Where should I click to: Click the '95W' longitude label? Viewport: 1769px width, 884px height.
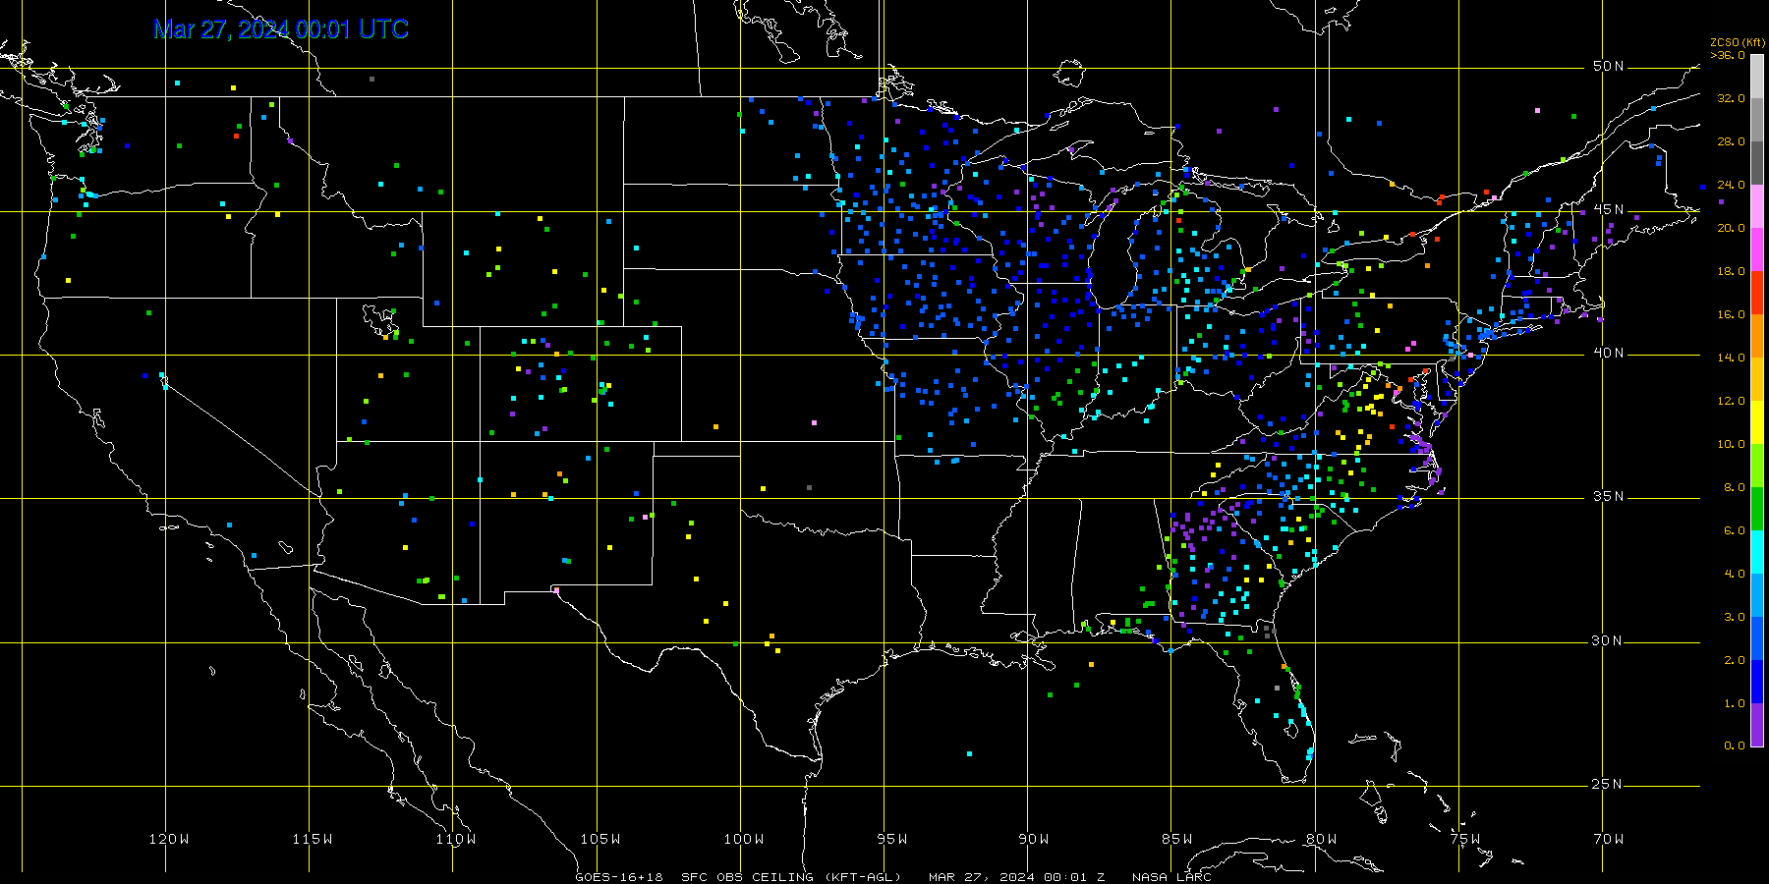pos(892,839)
